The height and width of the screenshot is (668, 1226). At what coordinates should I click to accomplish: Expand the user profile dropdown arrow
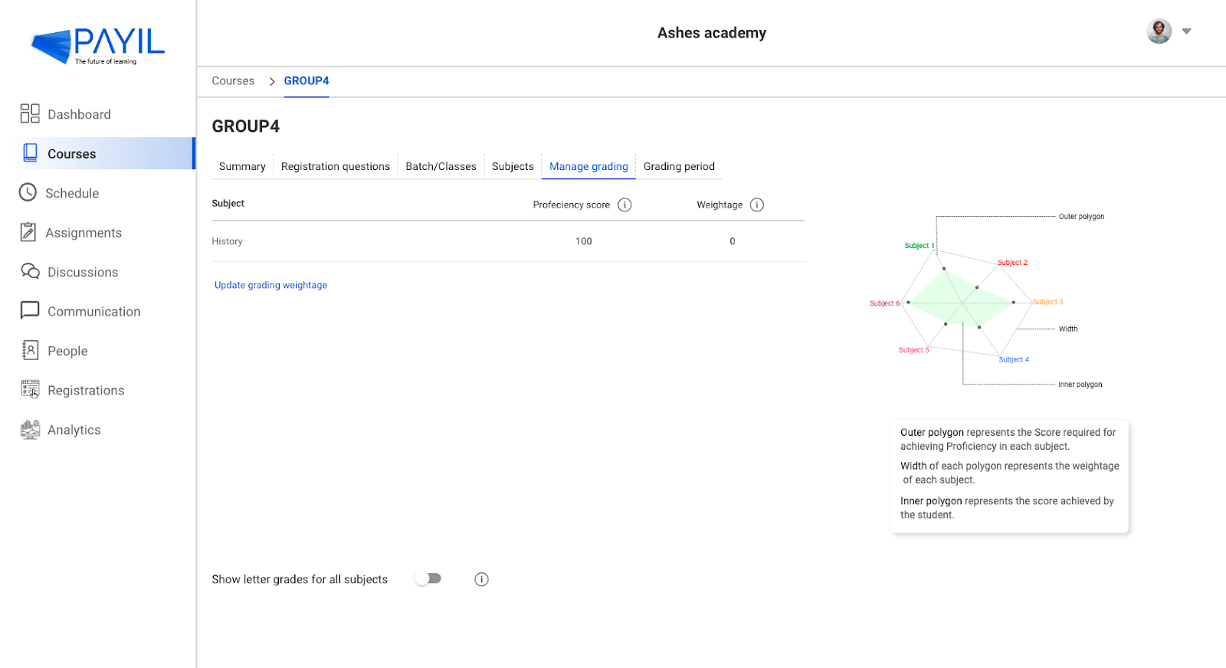click(x=1186, y=31)
